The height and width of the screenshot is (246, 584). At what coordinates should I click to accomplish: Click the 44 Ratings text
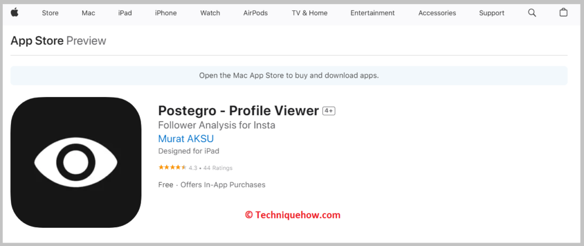tap(218, 168)
